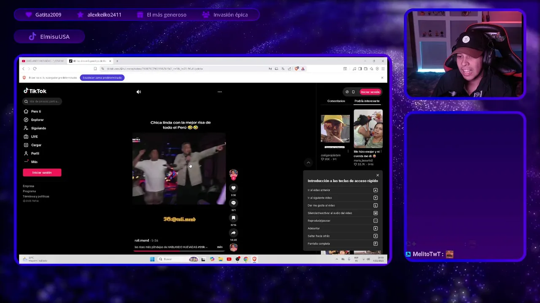Click the M key icon for mute
Screen dimensions: 540x303
pos(375,213)
